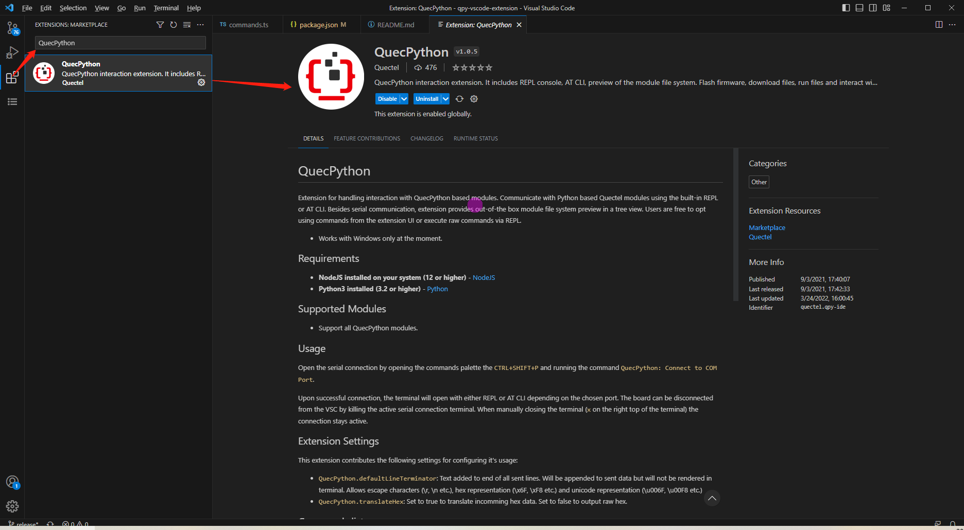Screen dimensions: 964x530
Task: Clear extensions search results icon
Action: point(187,25)
